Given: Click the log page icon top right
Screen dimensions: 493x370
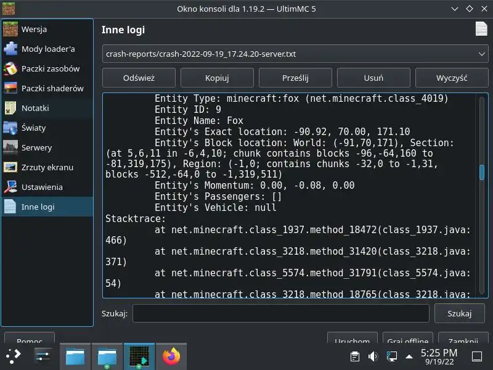Looking at the screenshot, I should (x=481, y=29).
